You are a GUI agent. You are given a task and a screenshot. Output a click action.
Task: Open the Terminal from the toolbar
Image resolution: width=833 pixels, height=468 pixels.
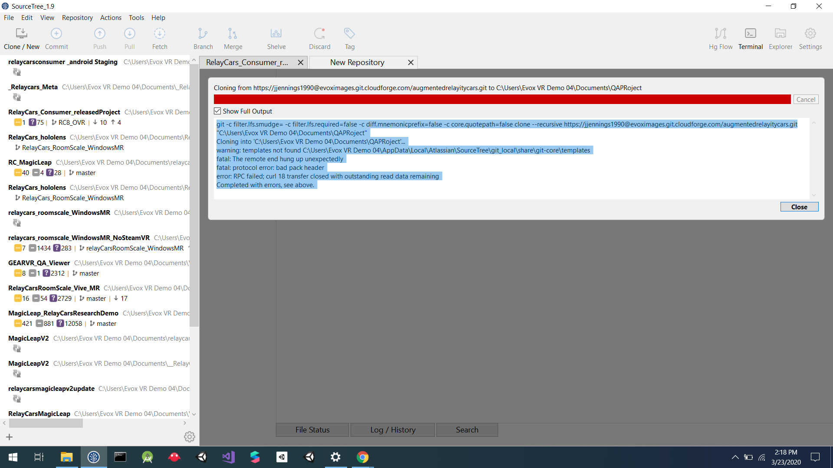click(751, 38)
